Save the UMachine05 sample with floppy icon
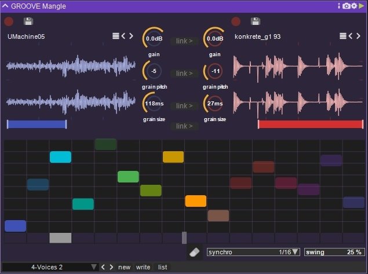The height and width of the screenshot is (274, 368). (28, 21)
